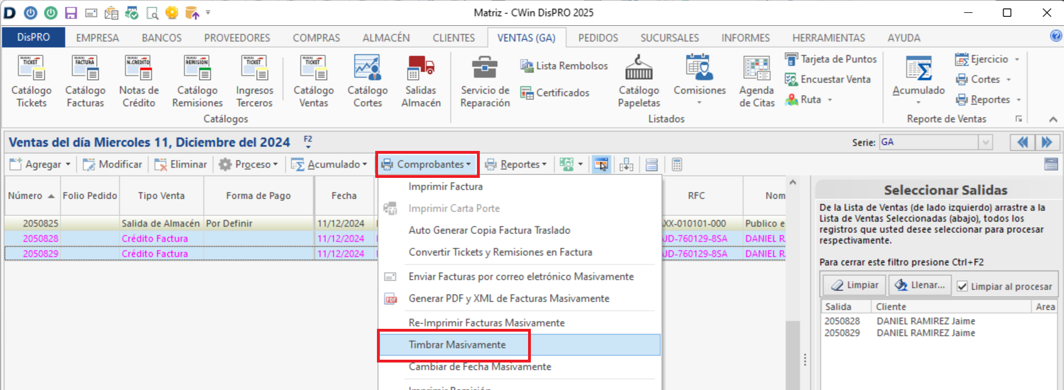Image resolution: width=1064 pixels, height=390 pixels.
Task: Toggle the Limpiar al procesar checkbox
Action: (962, 286)
